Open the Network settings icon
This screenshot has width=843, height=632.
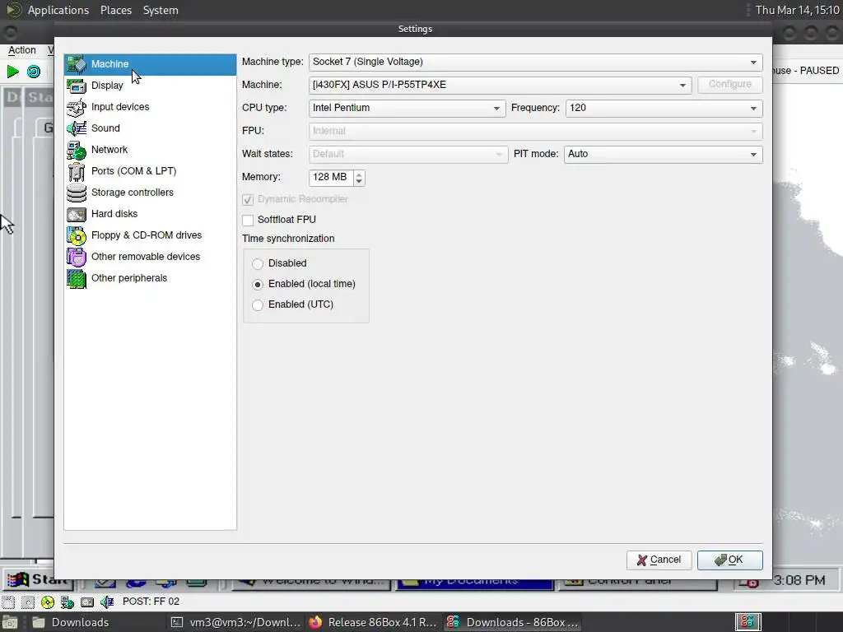click(77, 150)
